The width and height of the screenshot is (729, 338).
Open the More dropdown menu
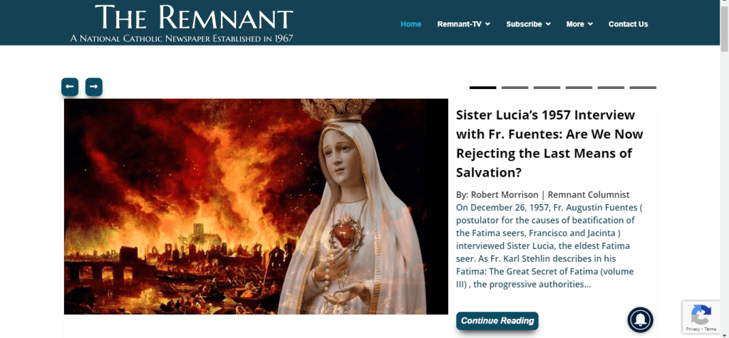pos(579,24)
